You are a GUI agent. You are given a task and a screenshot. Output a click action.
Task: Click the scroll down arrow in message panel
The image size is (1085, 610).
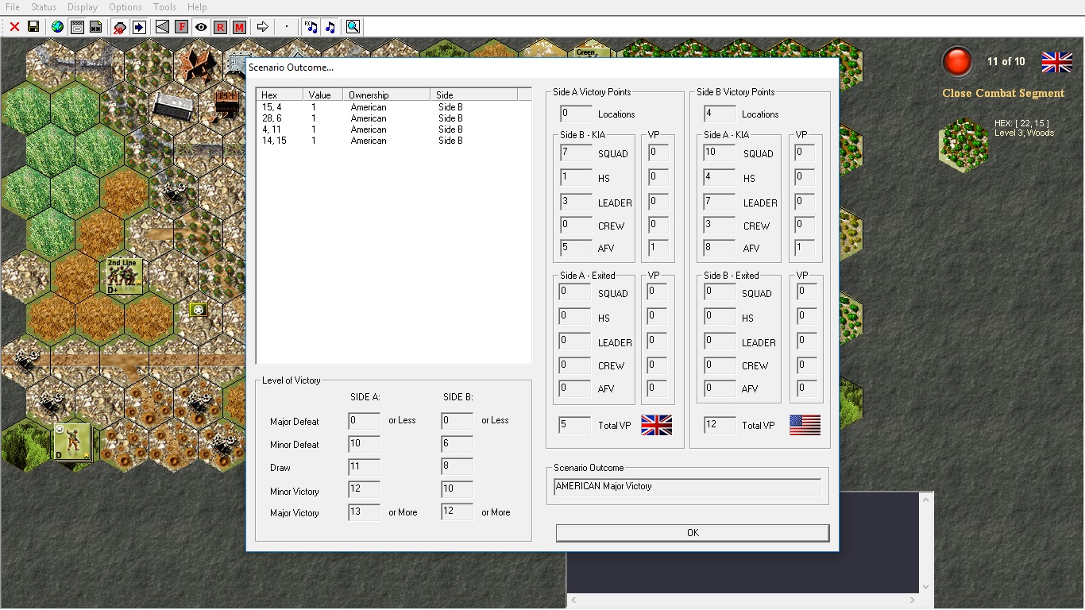[x=925, y=587]
